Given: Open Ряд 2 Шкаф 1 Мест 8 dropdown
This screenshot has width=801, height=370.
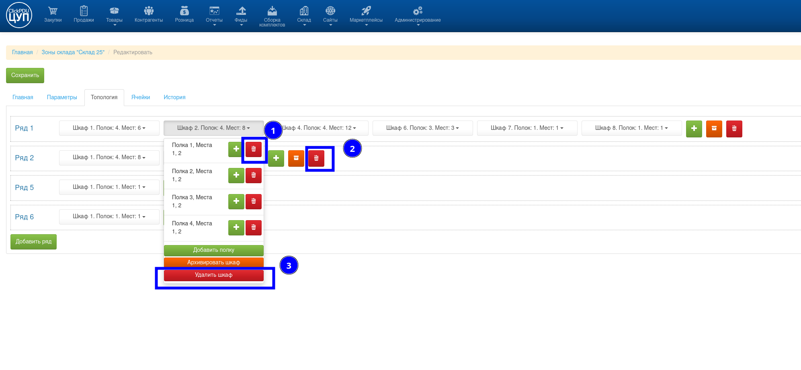Looking at the screenshot, I should pos(109,157).
